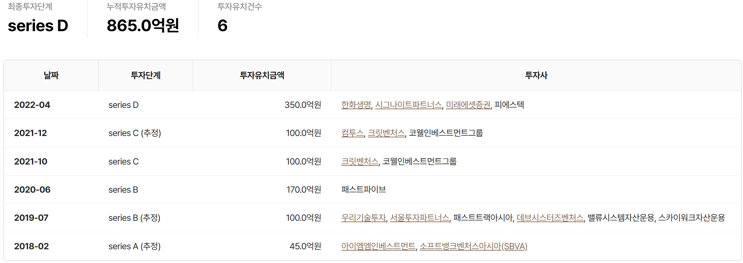Open the 미래에셋증권 investor page

point(468,105)
